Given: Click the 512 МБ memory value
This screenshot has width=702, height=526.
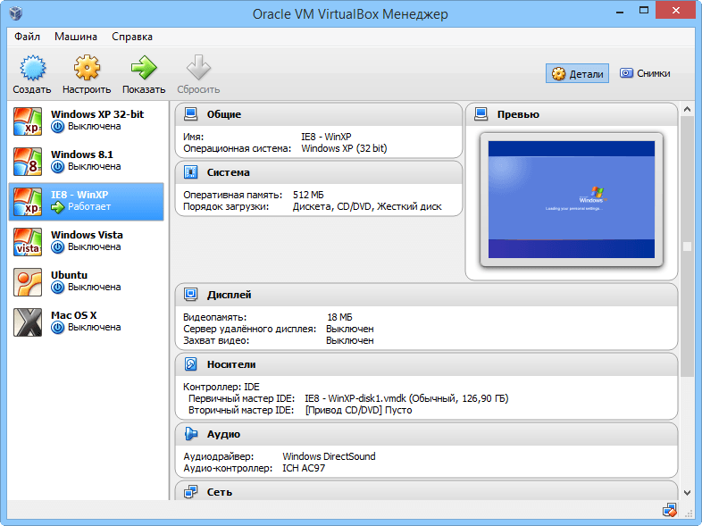Looking at the screenshot, I should coord(308,196).
